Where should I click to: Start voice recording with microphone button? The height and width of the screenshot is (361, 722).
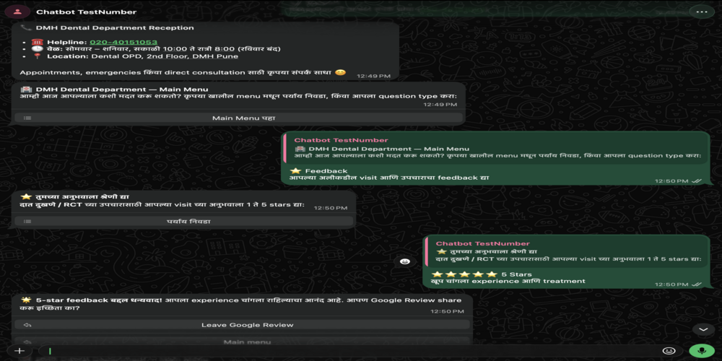[702, 351]
